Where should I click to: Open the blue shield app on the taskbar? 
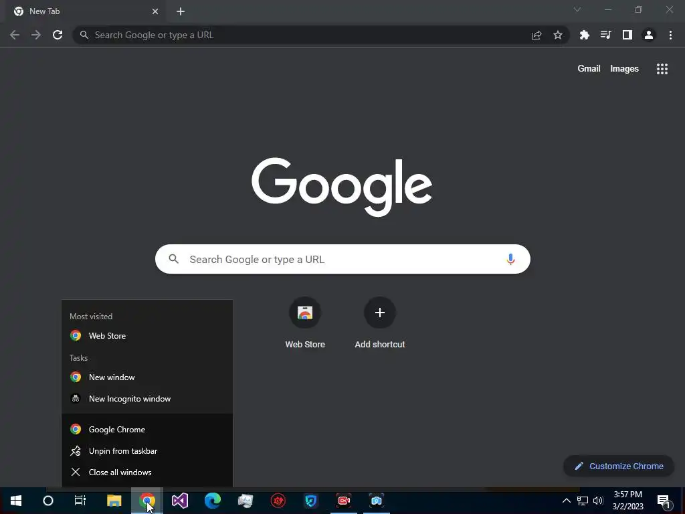[x=310, y=501]
